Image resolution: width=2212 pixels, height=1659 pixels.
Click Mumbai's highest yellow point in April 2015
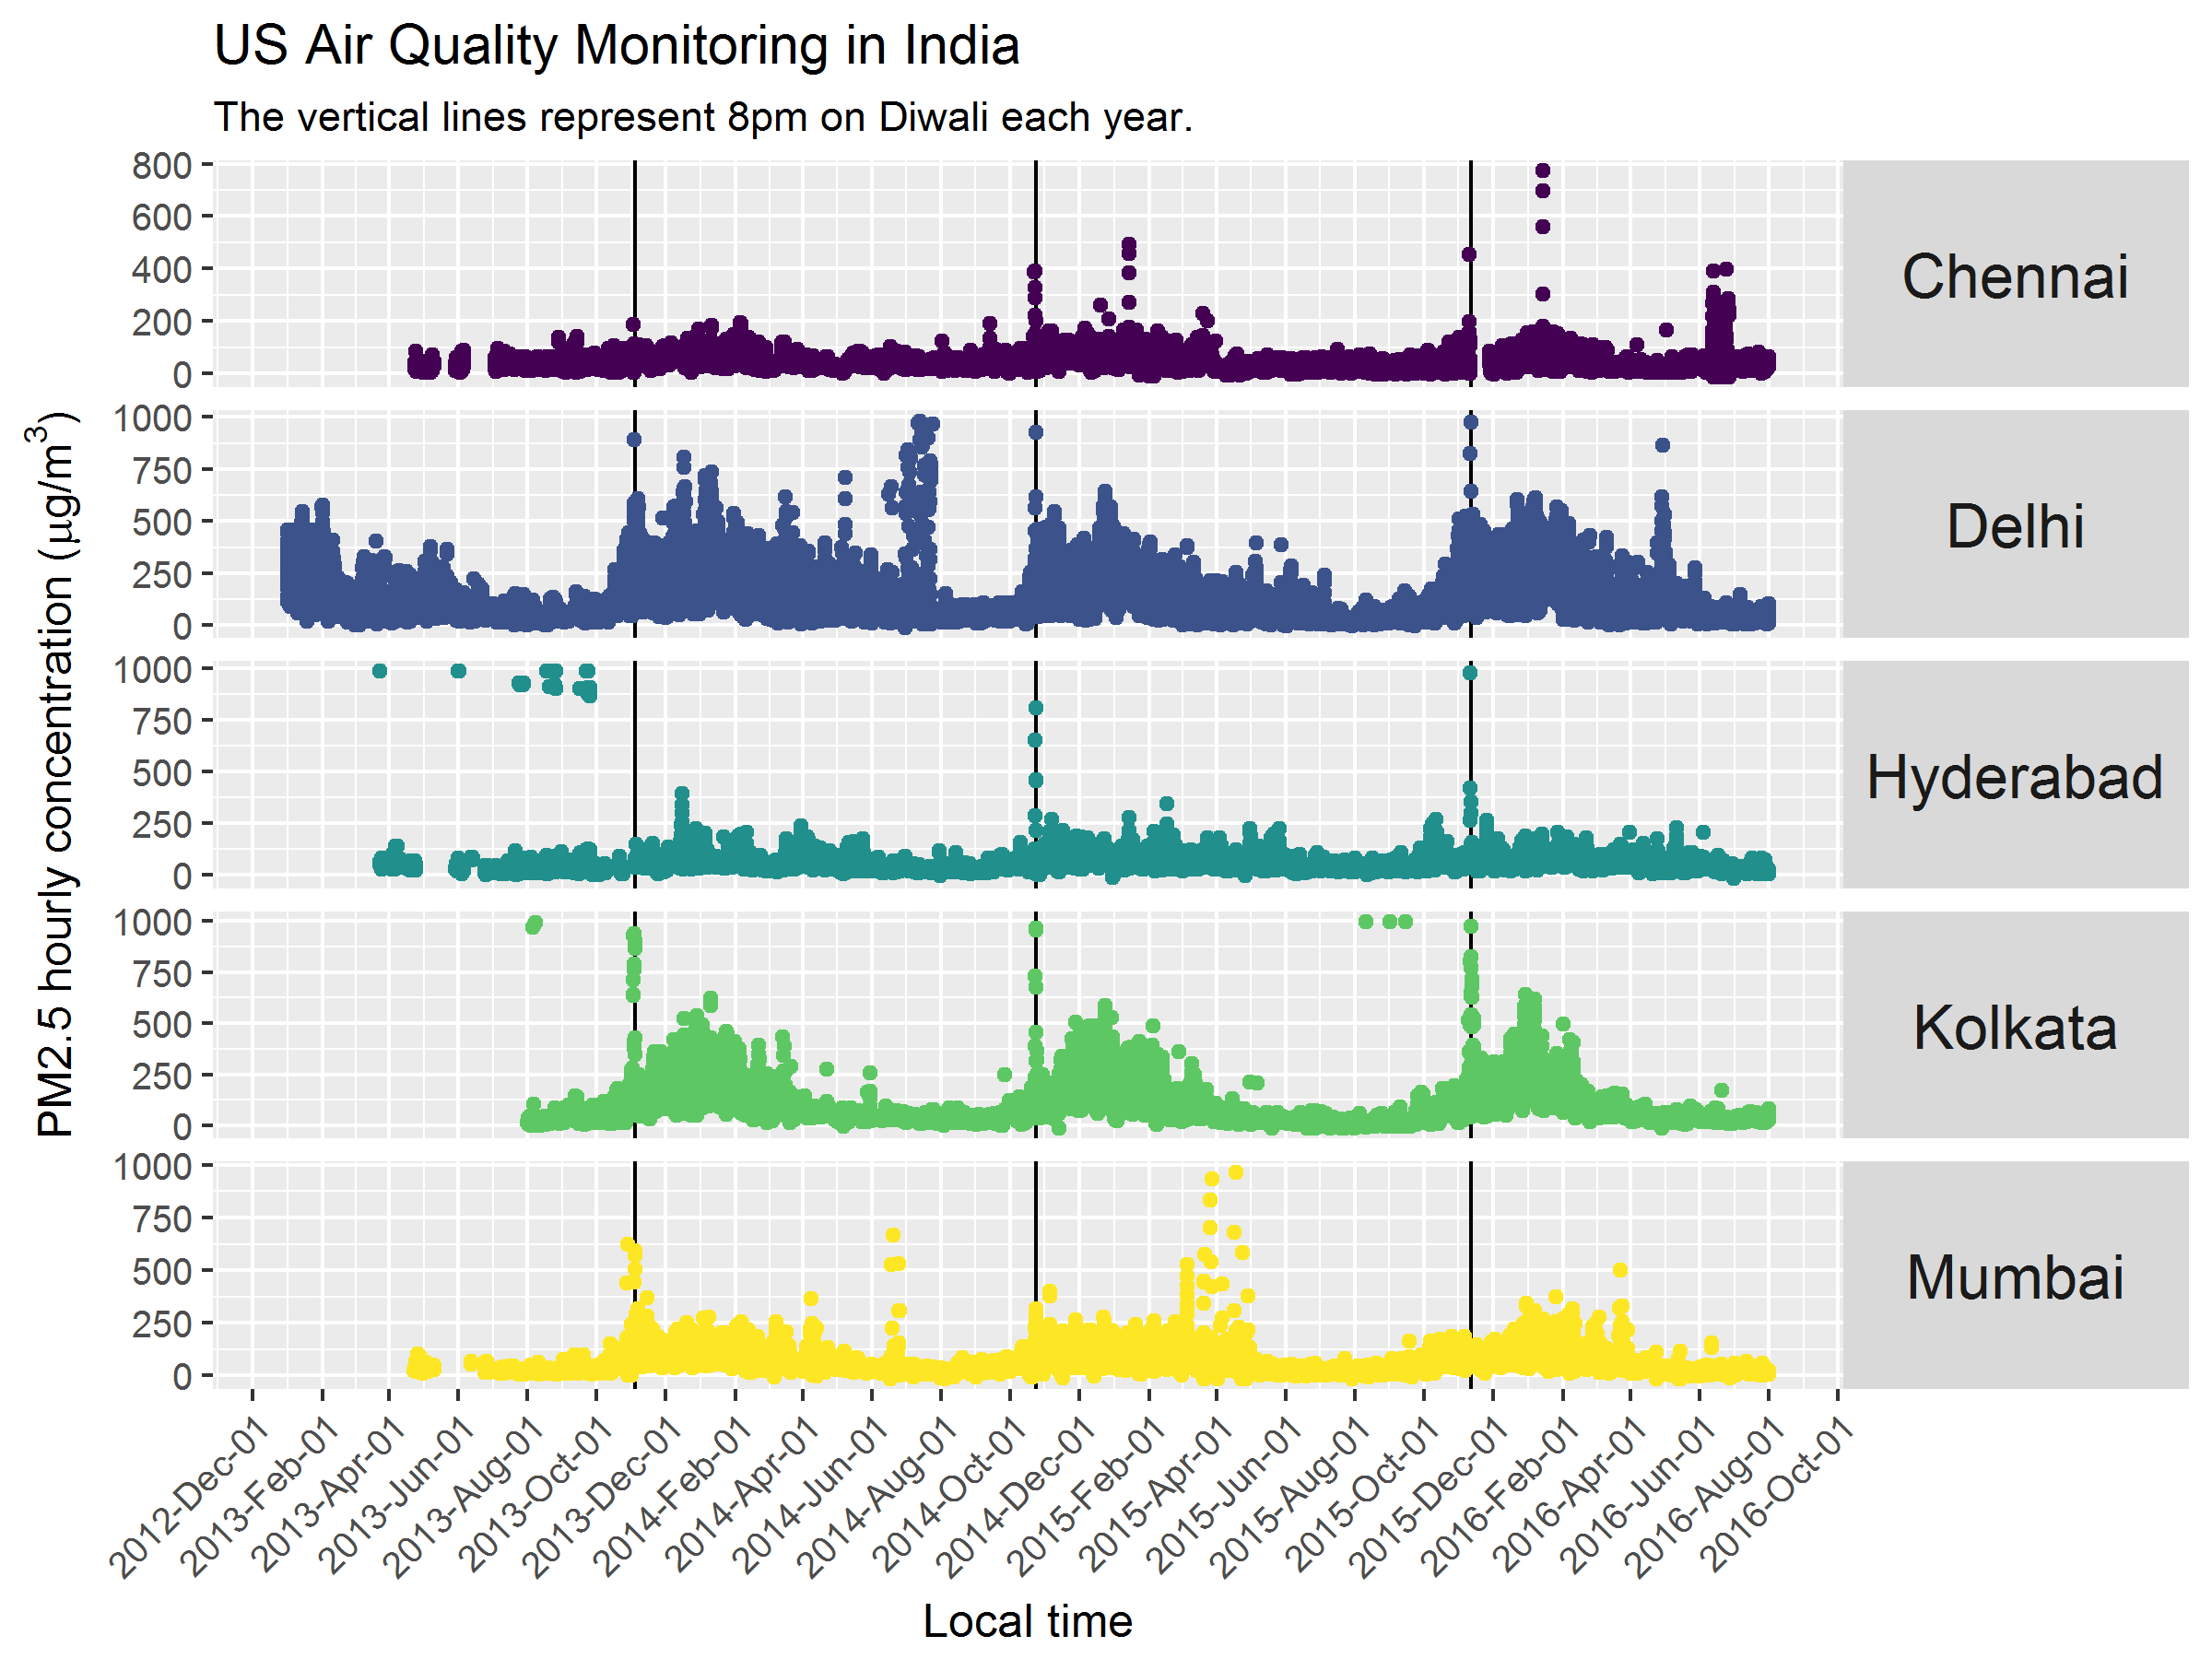[x=1235, y=1172]
